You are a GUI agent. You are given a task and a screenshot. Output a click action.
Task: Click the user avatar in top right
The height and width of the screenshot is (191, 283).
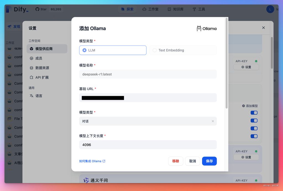point(270,9)
